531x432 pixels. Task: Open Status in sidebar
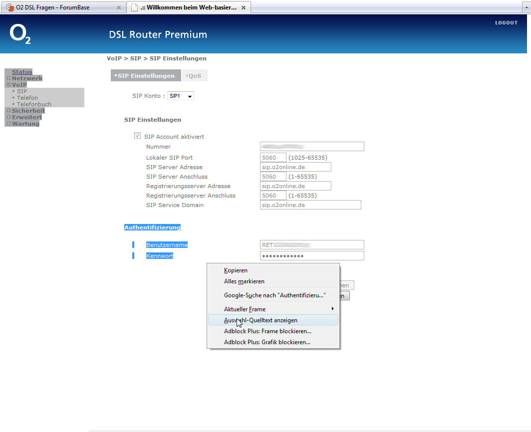[x=22, y=72]
